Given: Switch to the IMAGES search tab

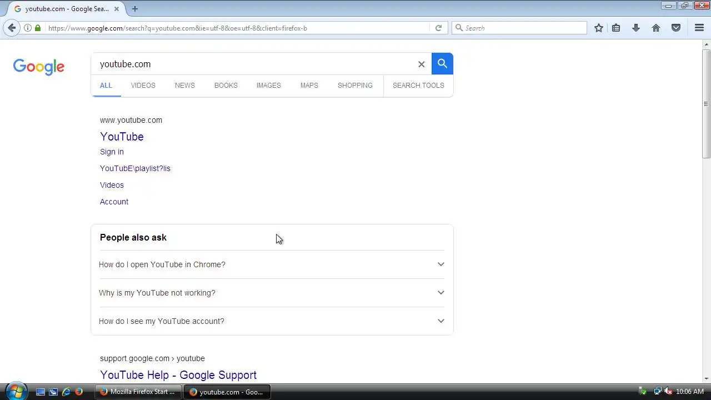Looking at the screenshot, I should tap(269, 86).
